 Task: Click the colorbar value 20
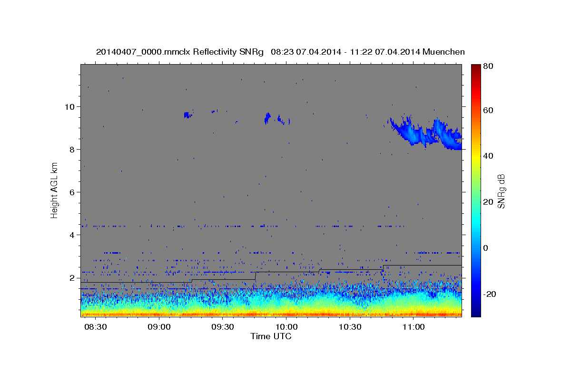pos(489,202)
